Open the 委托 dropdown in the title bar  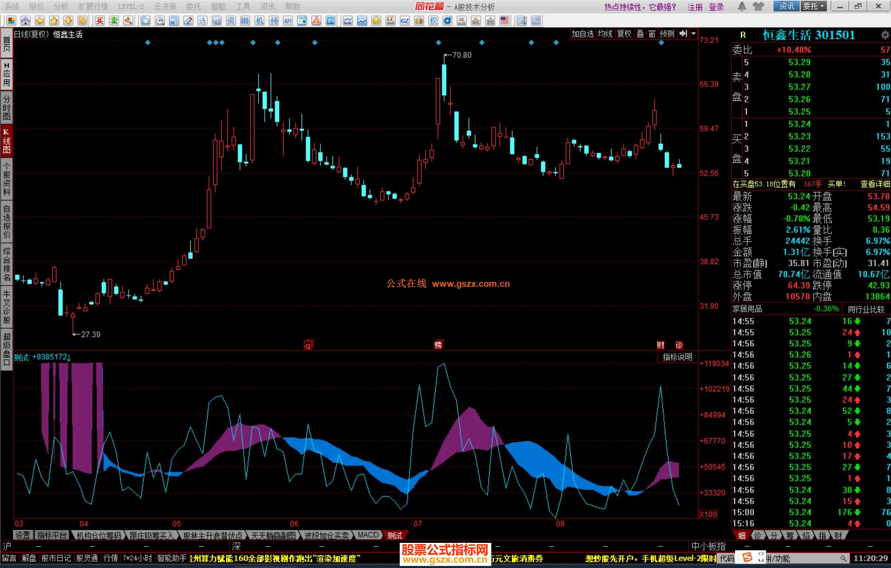click(813, 6)
